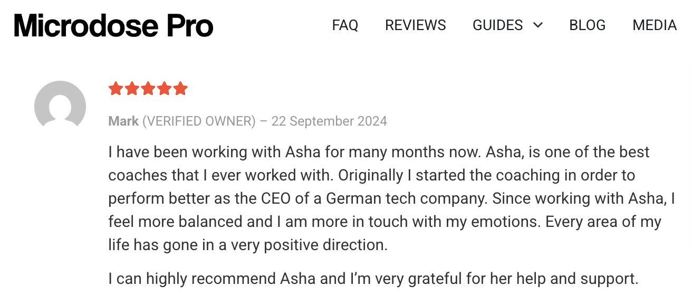Screen dimensions: 692x305
Task: Click the Microdose Pro logo
Action: (113, 25)
